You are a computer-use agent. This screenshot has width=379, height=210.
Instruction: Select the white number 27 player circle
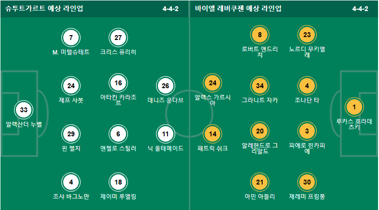point(118,38)
